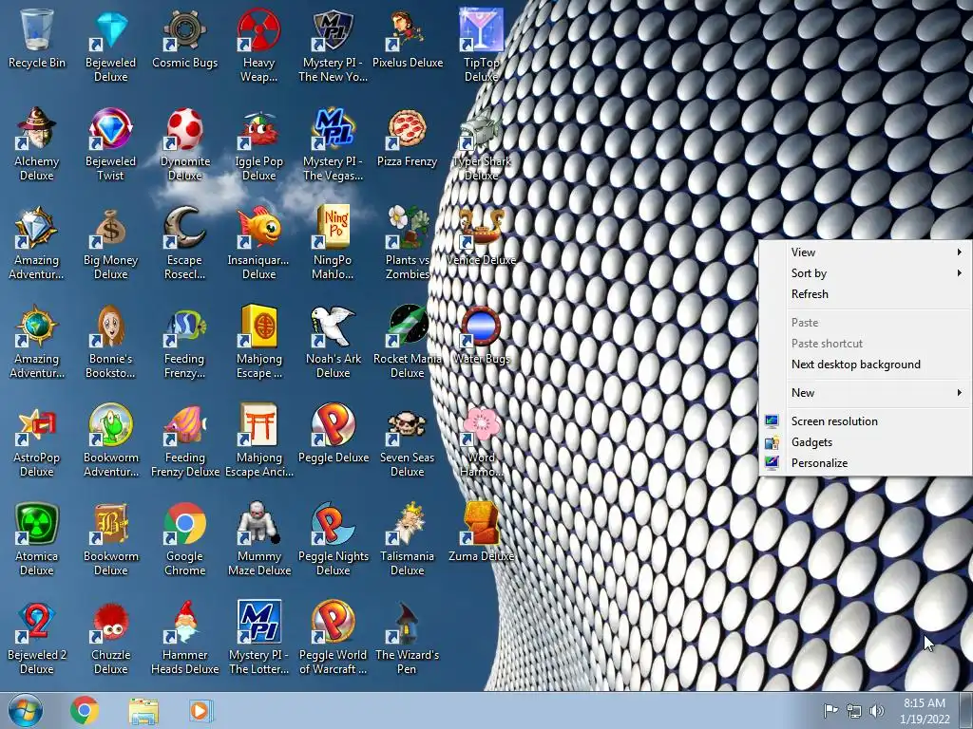Open the Windows Start menu
Screen dimensions: 973x729
tap(26, 710)
